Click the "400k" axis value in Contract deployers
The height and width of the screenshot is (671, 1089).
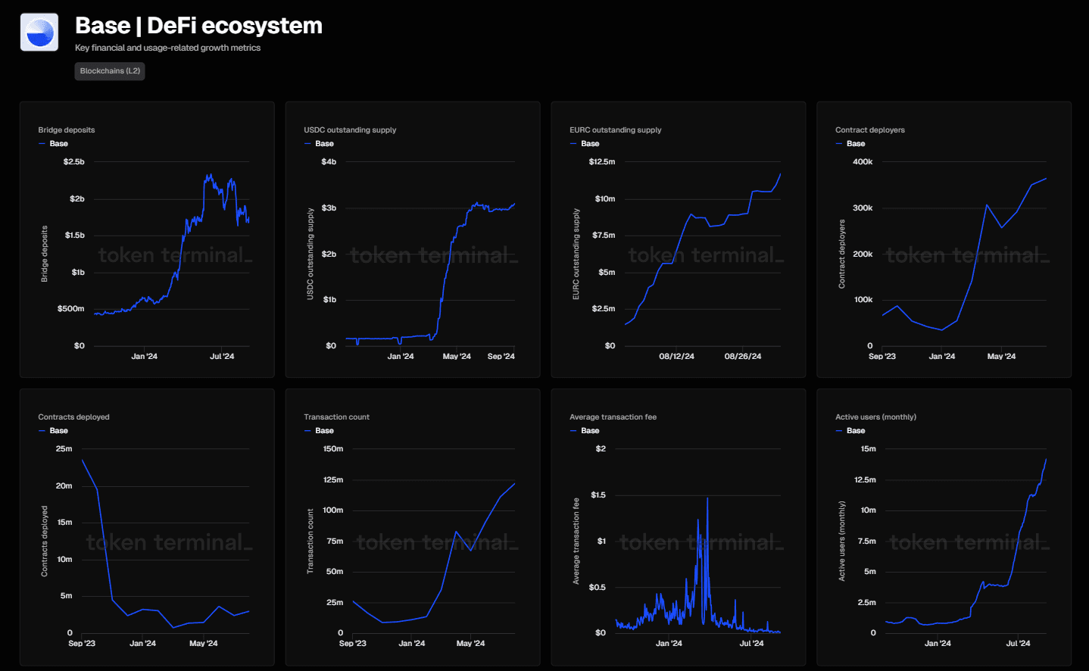[863, 162]
